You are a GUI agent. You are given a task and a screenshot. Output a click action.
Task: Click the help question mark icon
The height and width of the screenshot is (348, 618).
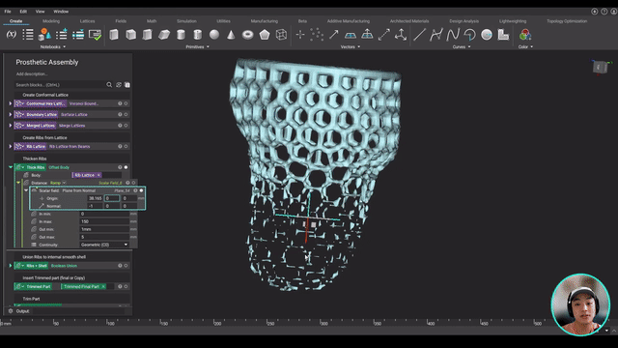[604, 12]
